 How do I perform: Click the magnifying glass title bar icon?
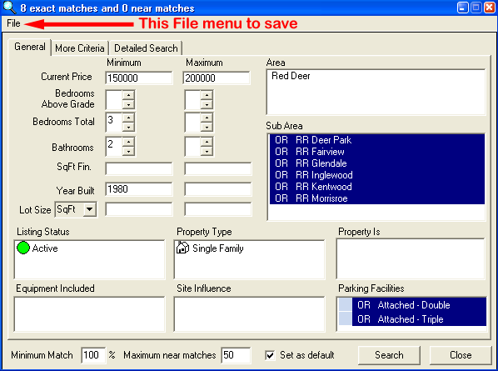pos(9,8)
